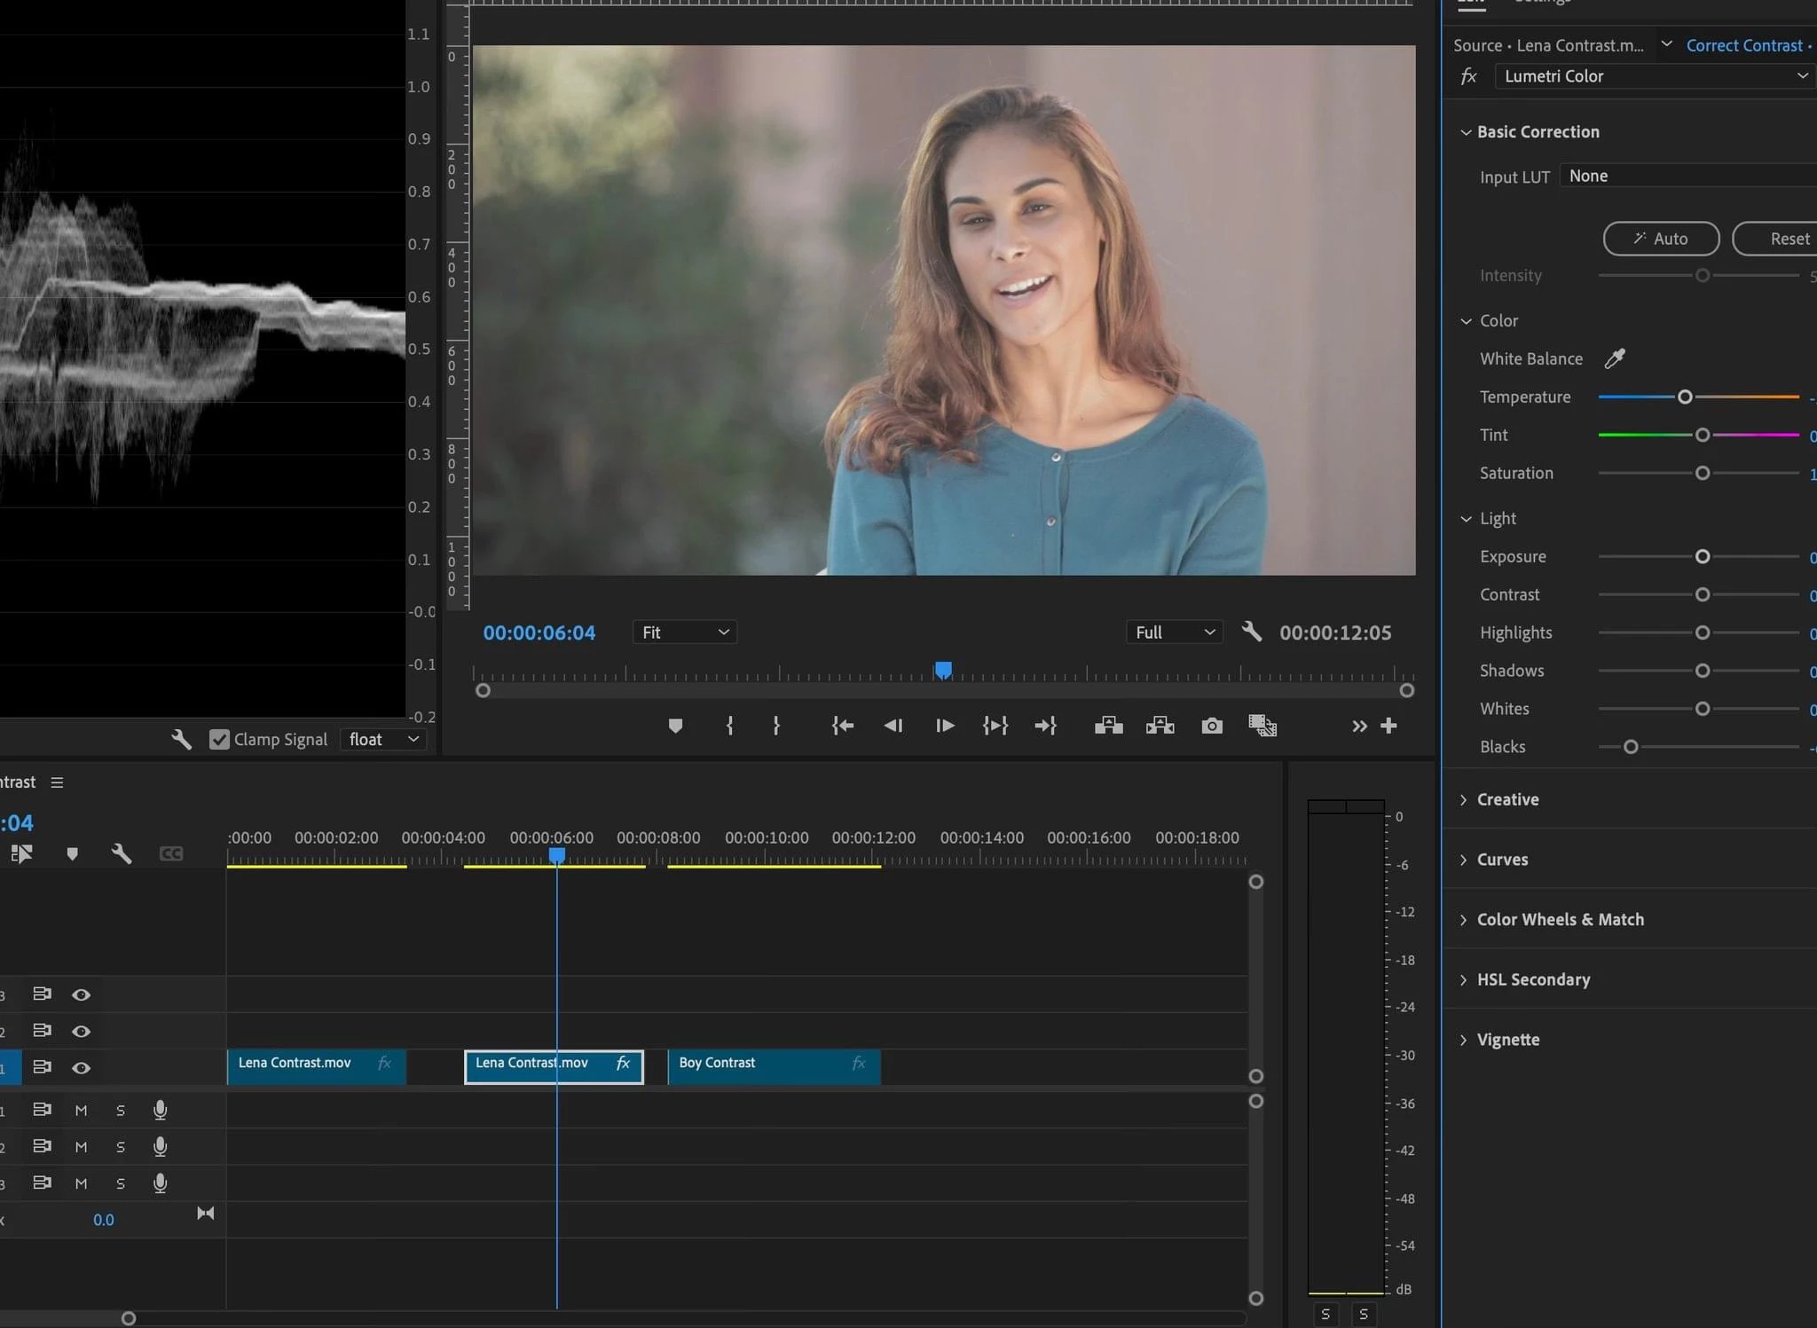Expand the Creative section
Viewport: 1817px width, 1328px height.
click(1507, 799)
